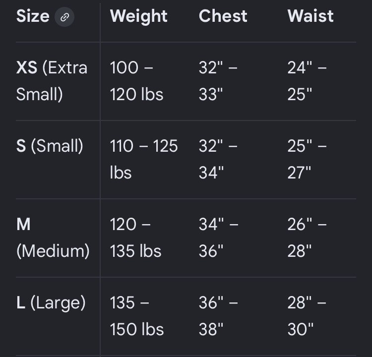Click the 28" – 30" waist cell
The image size is (372, 357).
(307, 316)
